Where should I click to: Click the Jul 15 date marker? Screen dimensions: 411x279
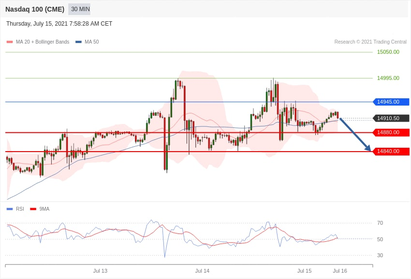[x=304, y=271]
